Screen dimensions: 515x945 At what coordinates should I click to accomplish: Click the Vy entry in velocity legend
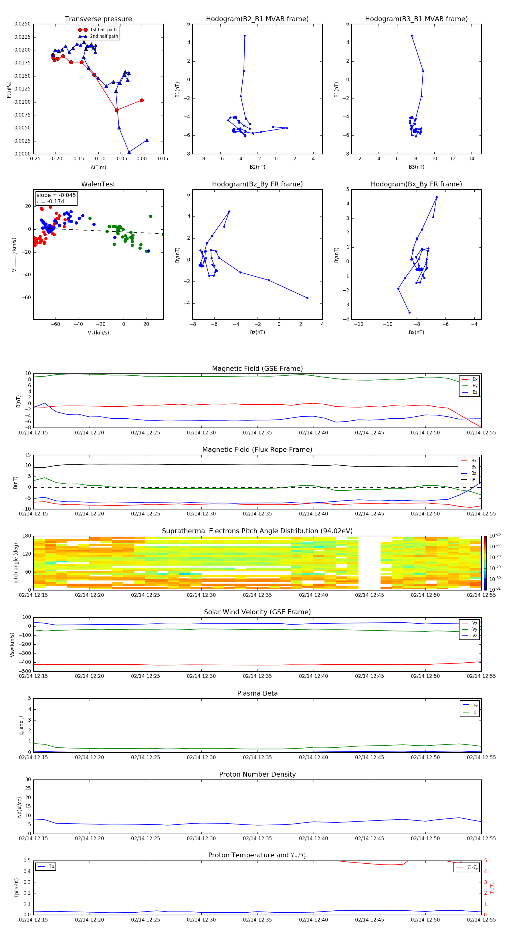pyautogui.click(x=470, y=629)
